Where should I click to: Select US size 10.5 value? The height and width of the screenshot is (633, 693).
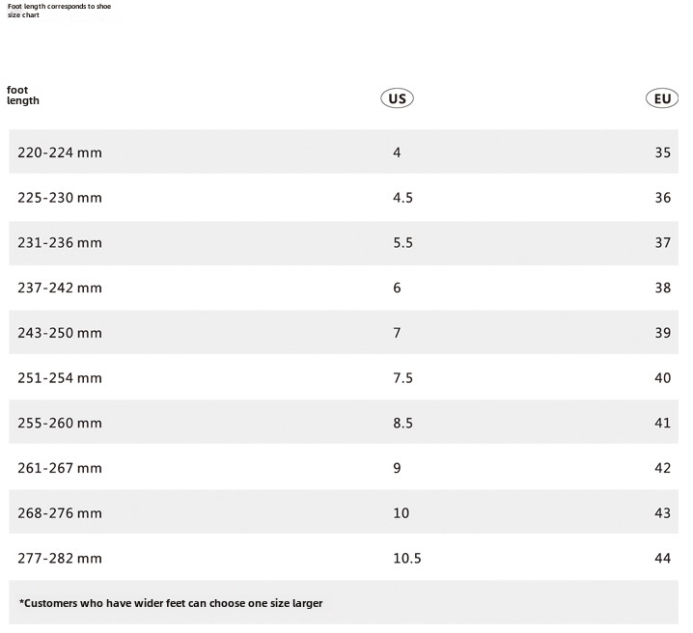pos(407,558)
